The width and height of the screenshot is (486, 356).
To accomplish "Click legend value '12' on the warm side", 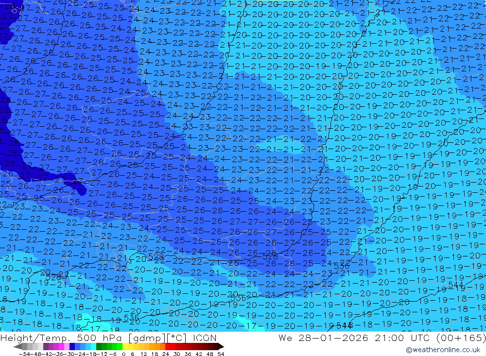I will coord(143,354).
